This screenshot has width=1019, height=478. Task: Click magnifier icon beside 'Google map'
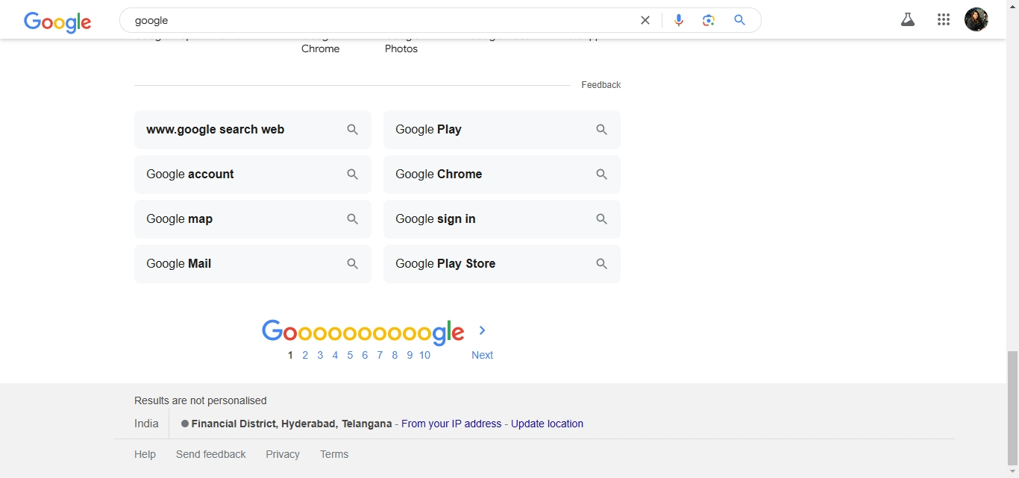coord(353,219)
